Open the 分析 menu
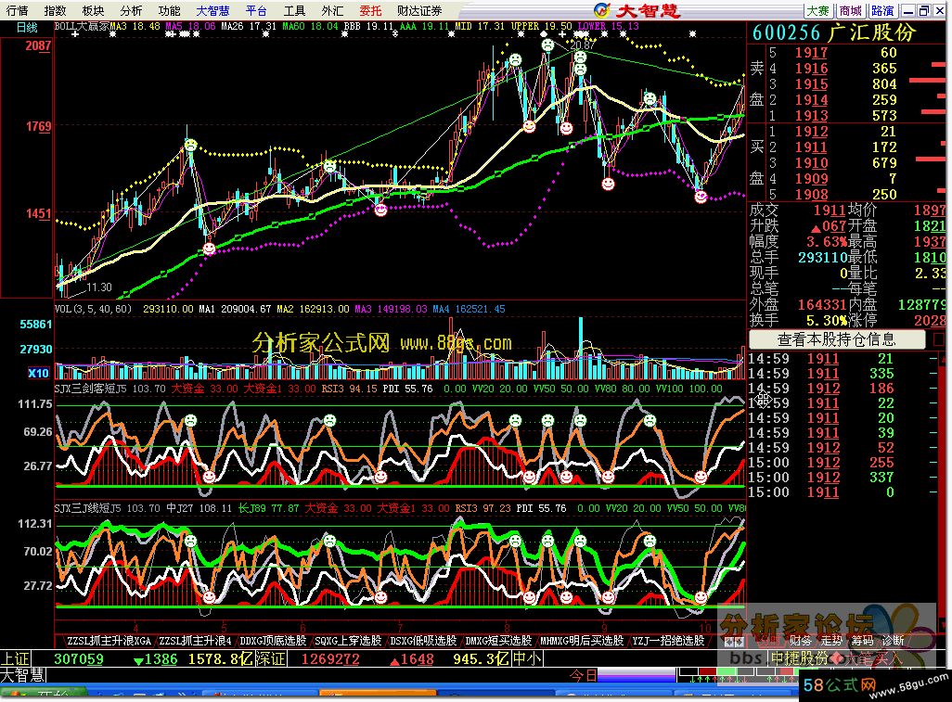 click(x=131, y=10)
